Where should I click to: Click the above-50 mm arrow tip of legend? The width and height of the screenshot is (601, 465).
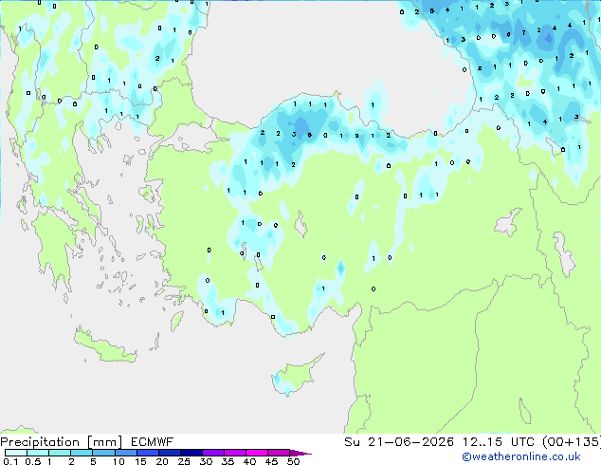300,453
